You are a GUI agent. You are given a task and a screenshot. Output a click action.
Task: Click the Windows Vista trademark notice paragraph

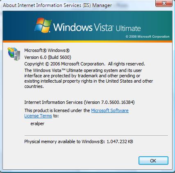coord(89,78)
